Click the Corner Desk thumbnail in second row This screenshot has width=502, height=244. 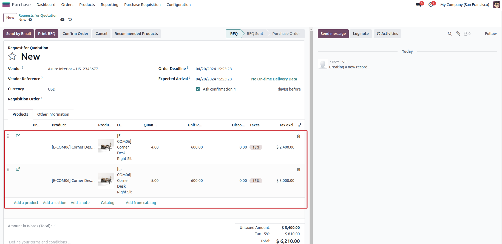106,181
